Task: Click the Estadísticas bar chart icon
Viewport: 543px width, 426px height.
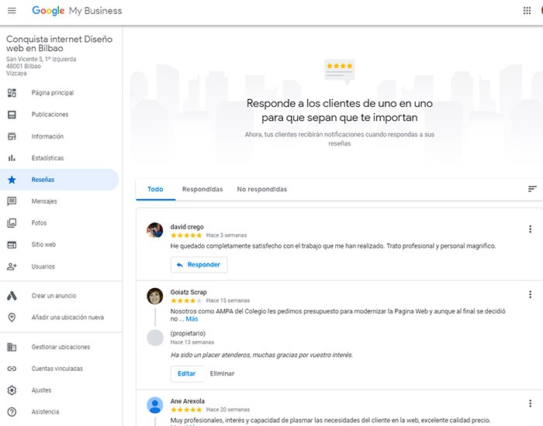Action: tap(12, 158)
